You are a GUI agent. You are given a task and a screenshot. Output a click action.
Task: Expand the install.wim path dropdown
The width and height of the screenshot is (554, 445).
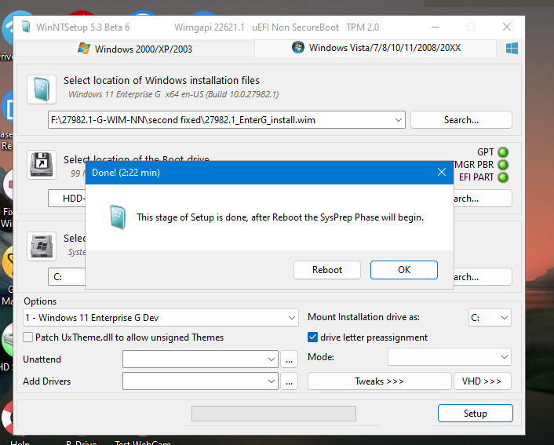pyautogui.click(x=399, y=120)
